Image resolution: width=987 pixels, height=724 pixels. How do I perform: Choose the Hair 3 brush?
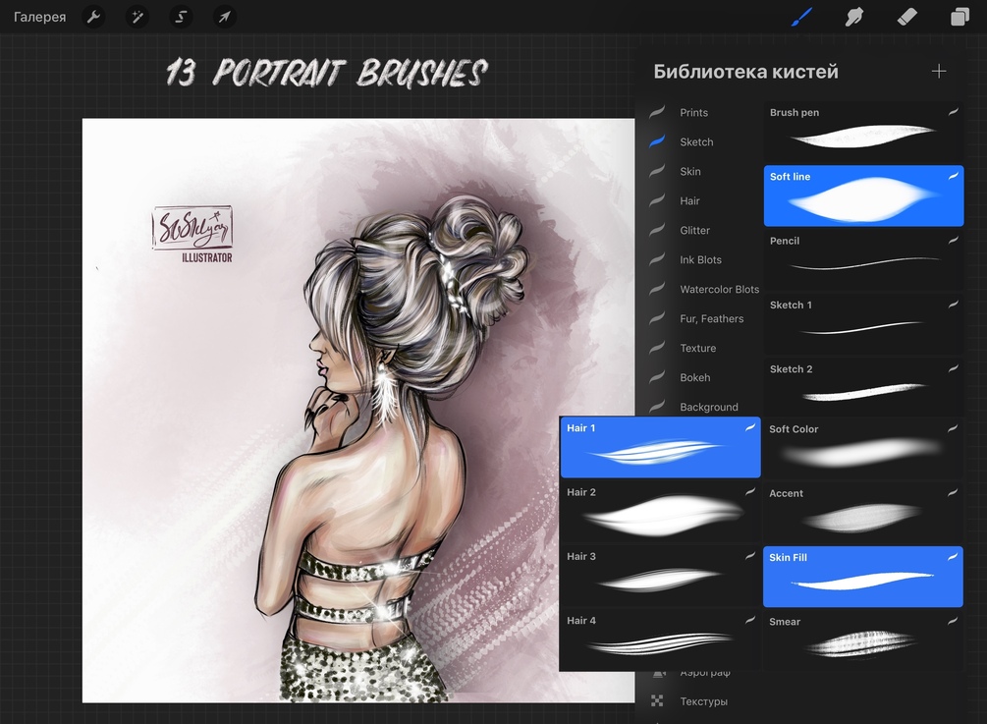pyautogui.click(x=660, y=576)
